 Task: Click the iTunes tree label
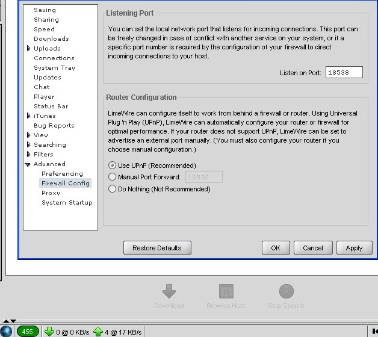45,116
